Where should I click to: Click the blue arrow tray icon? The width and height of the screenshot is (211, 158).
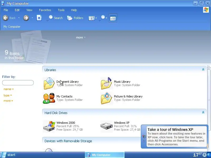tap(209, 155)
